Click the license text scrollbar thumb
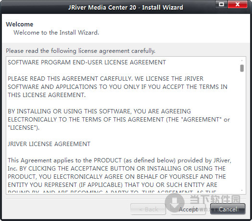 242,68
